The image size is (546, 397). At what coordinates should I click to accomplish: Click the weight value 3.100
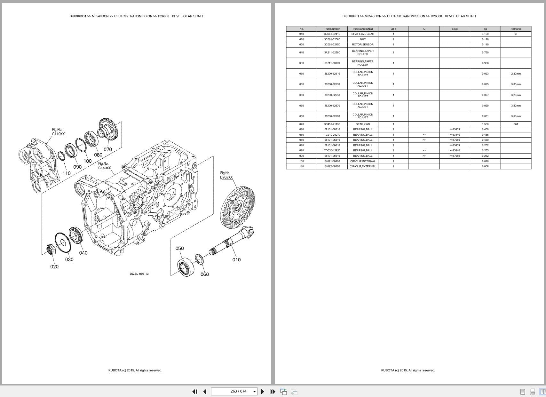(x=485, y=34)
